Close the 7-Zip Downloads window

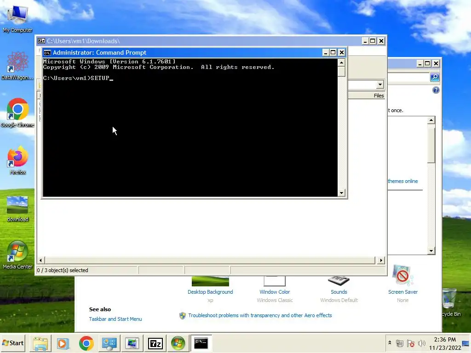[381, 41]
